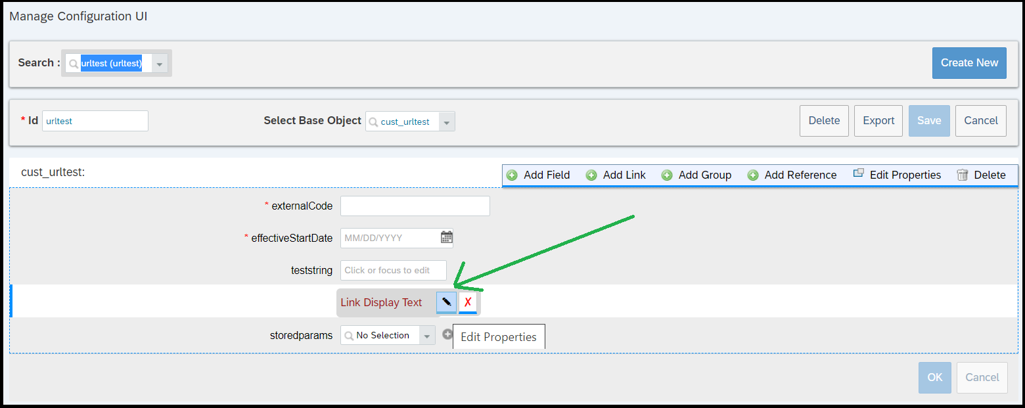
Task: Click the cust_urltest base object field
Action: 411,122
